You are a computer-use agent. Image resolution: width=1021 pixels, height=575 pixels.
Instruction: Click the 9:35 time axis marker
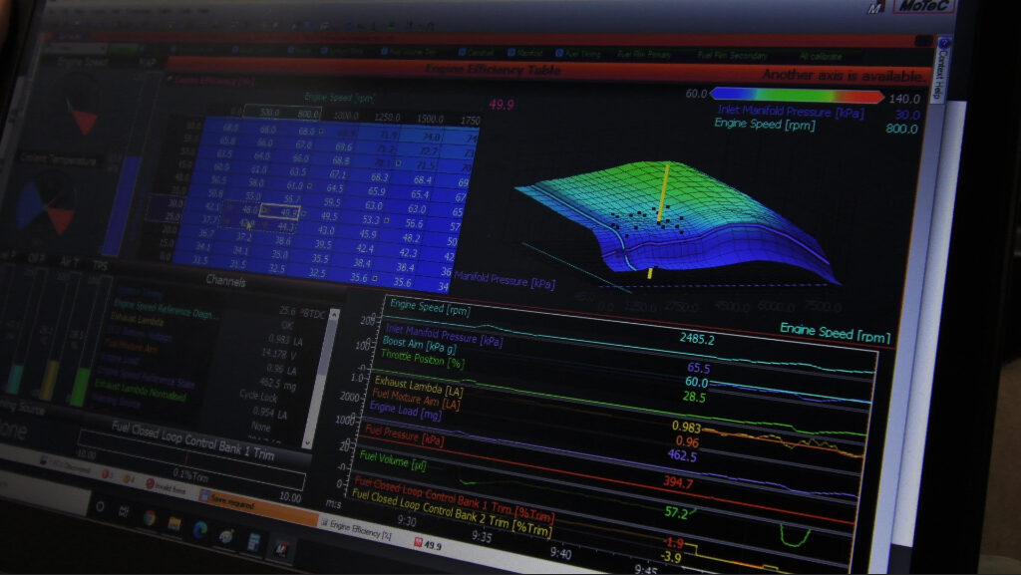[x=482, y=536]
